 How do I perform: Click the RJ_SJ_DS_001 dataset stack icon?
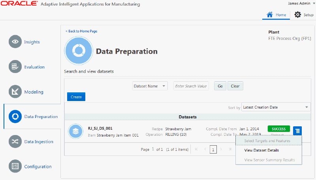point(75,131)
